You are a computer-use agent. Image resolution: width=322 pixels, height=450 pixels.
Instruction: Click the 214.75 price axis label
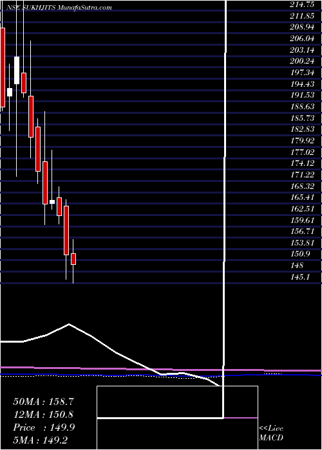(x=303, y=4)
